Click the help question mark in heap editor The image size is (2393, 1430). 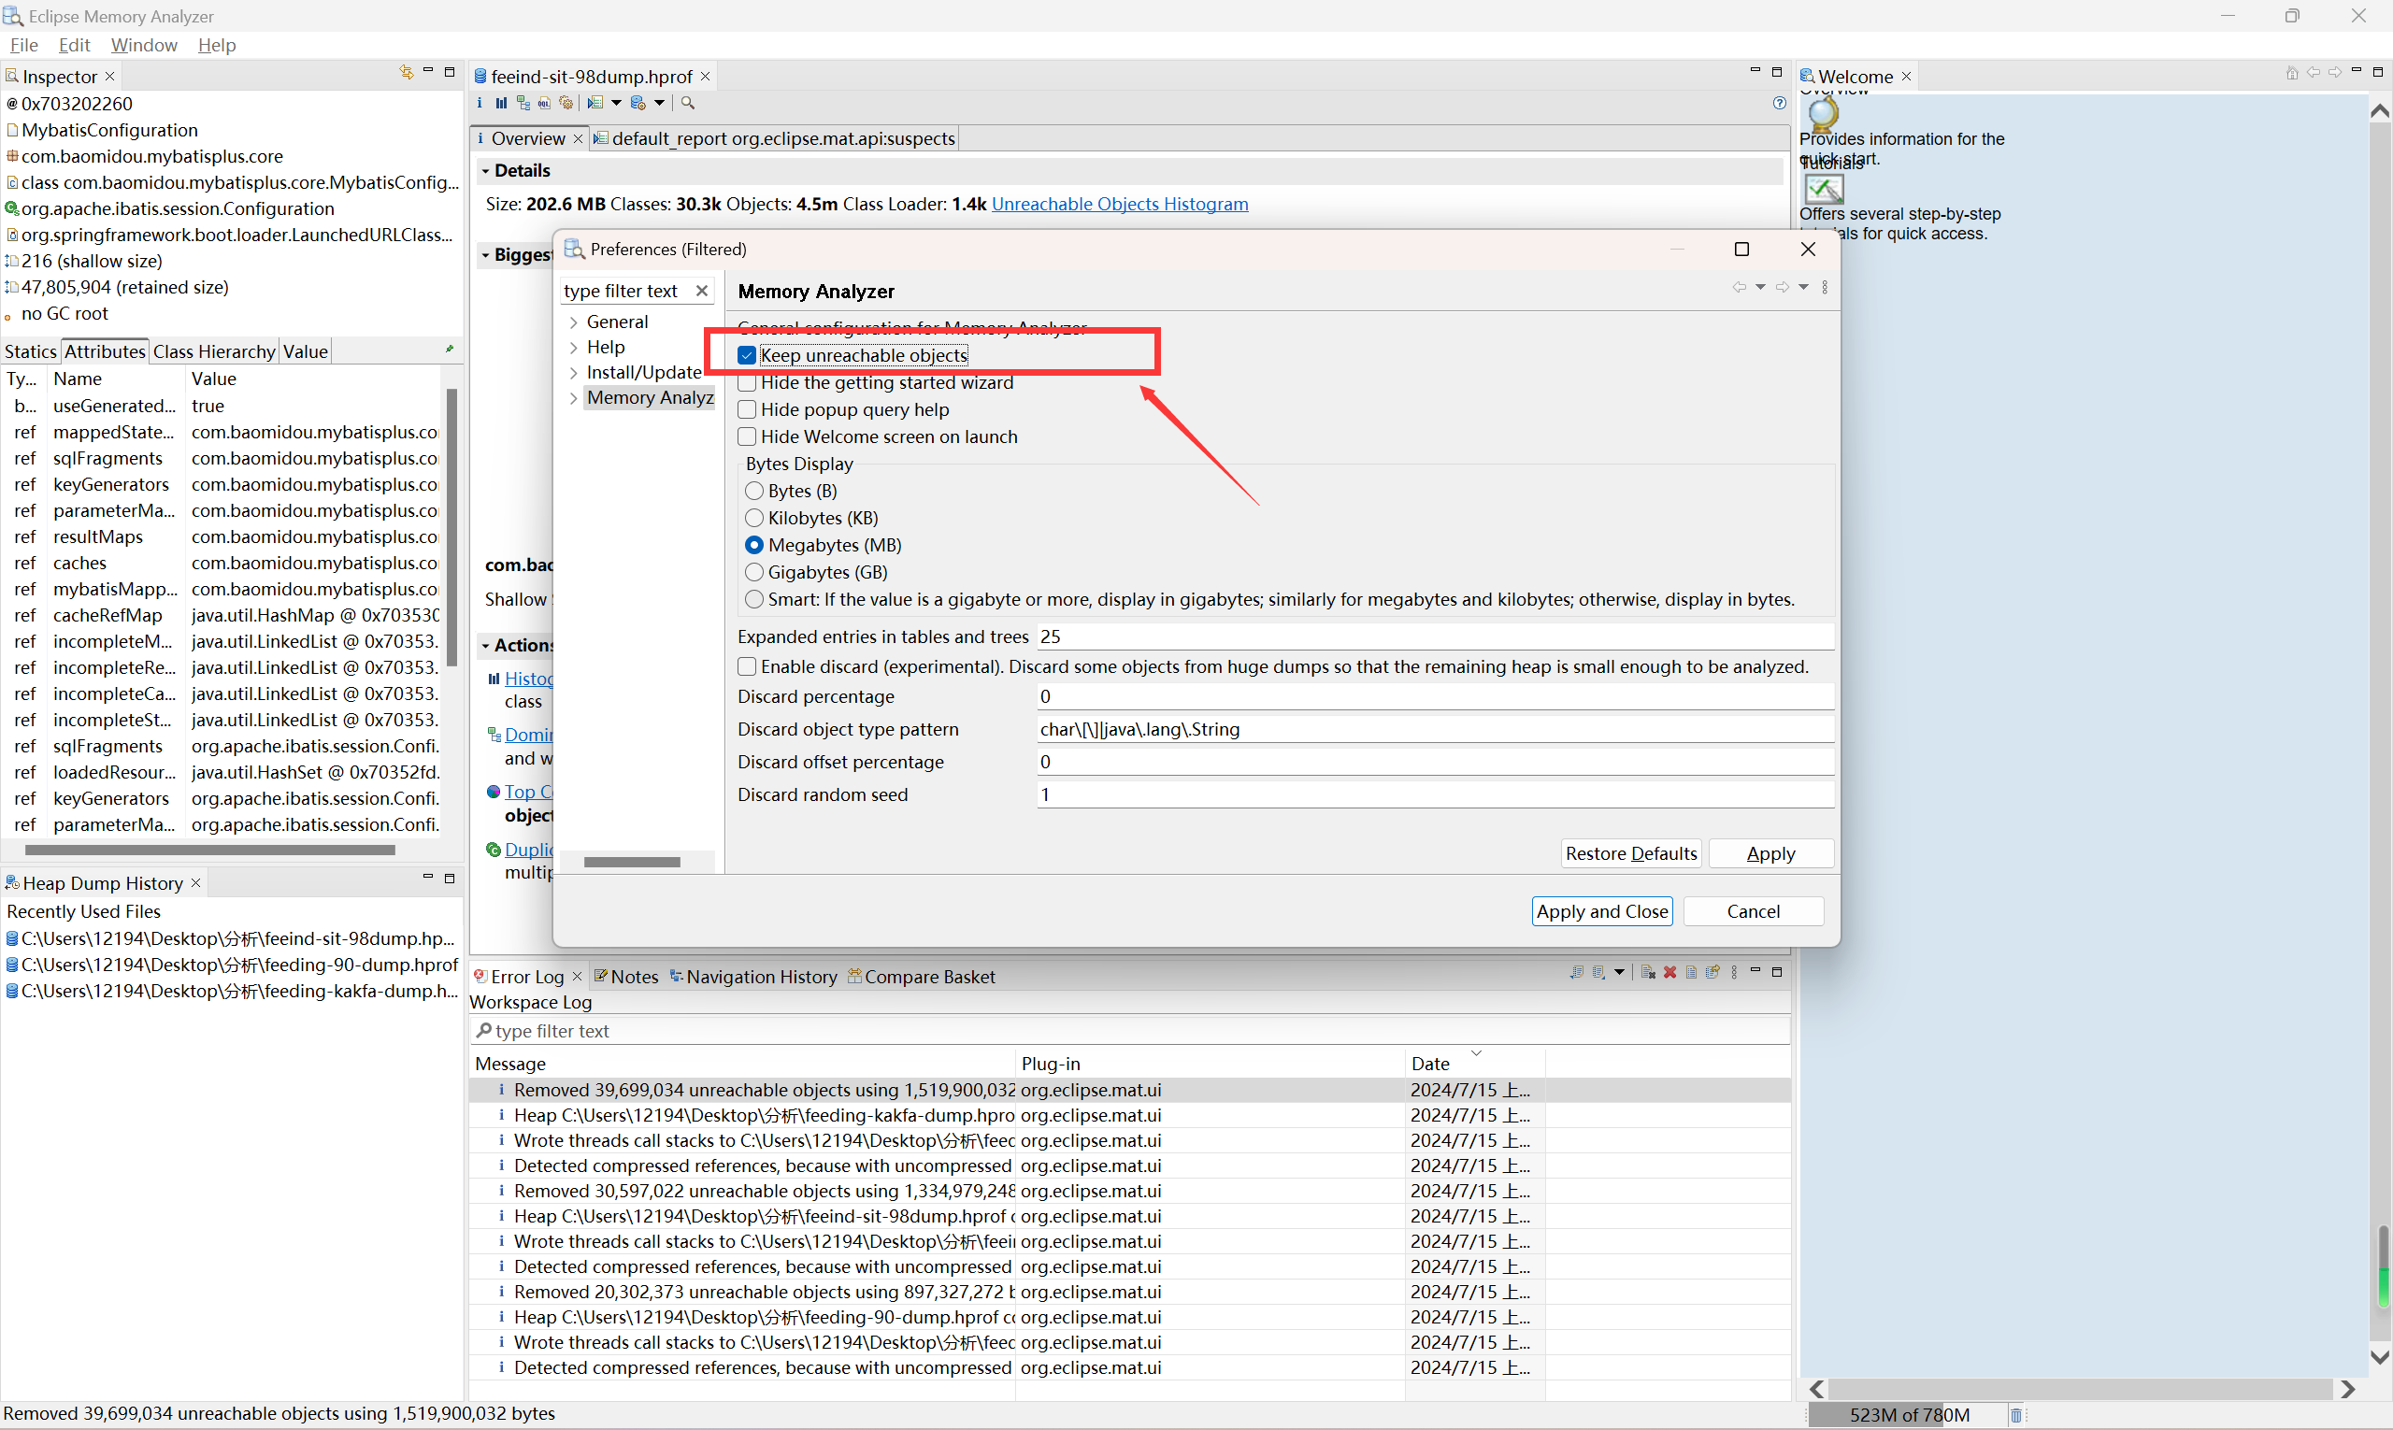point(1779,103)
